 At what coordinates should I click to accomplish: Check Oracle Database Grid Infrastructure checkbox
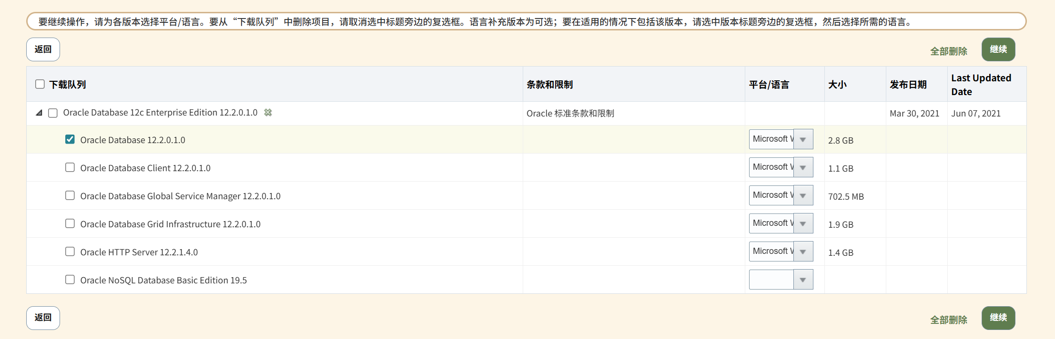pyautogui.click(x=70, y=223)
